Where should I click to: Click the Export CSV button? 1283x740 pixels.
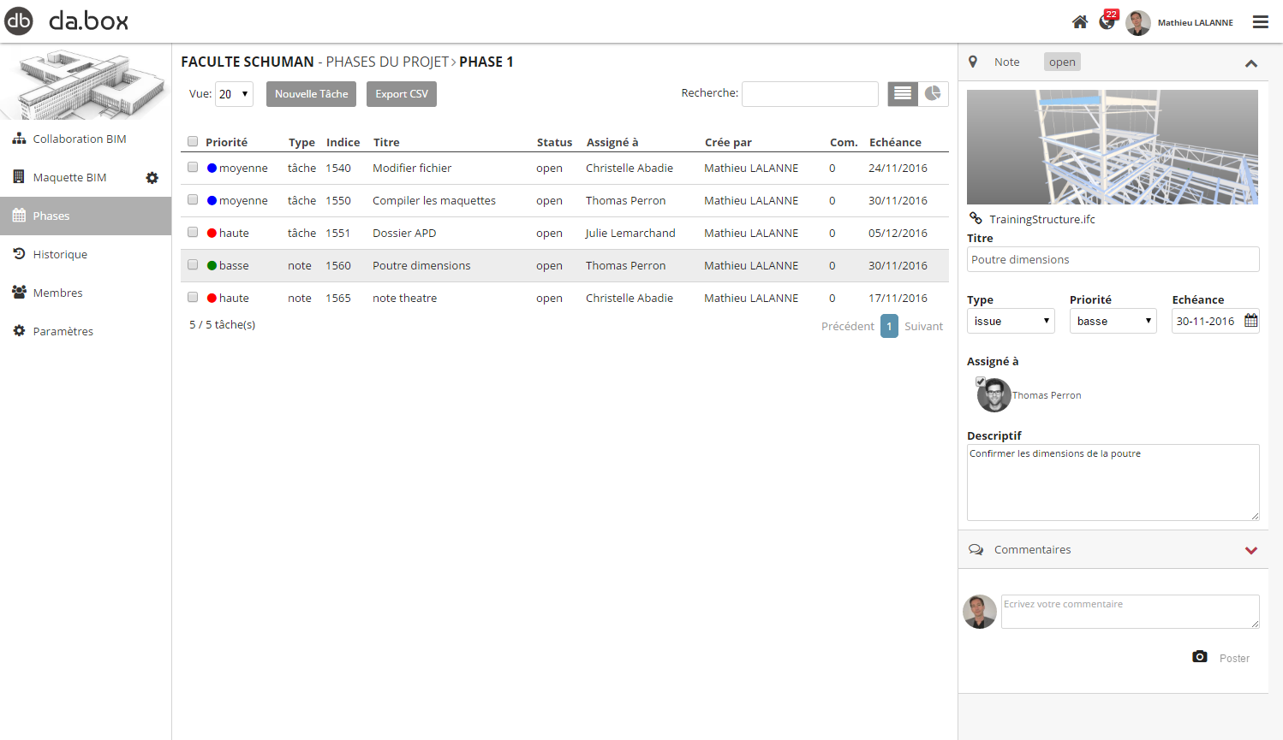402,94
